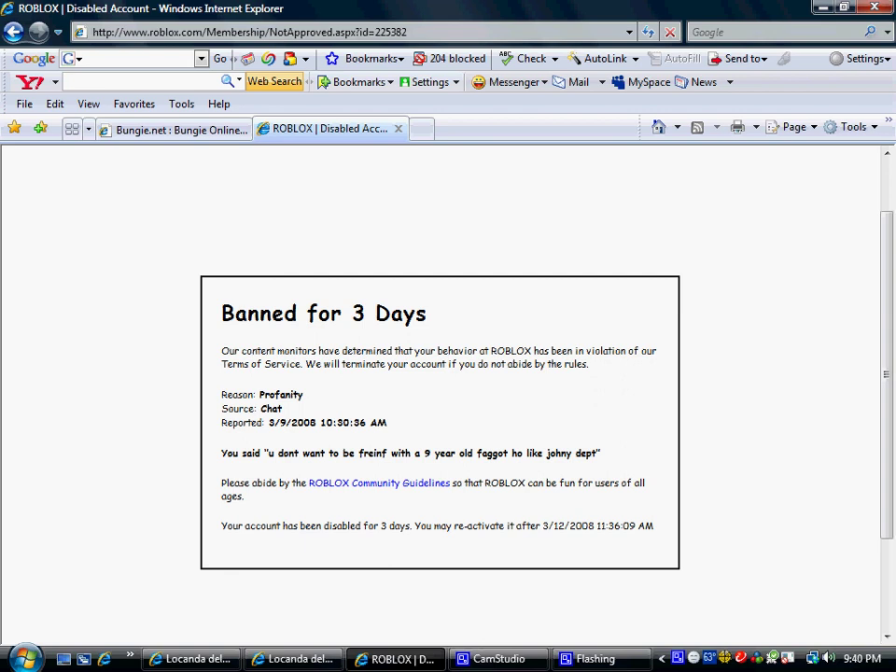Open the Home page icon
Image resolution: width=896 pixels, height=672 pixels.
tap(659, 127)
